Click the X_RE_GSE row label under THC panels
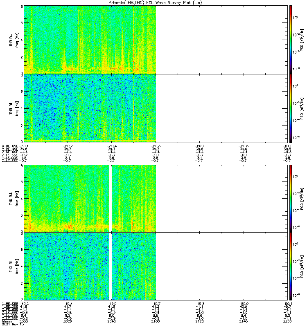 [x=10, y=304]
